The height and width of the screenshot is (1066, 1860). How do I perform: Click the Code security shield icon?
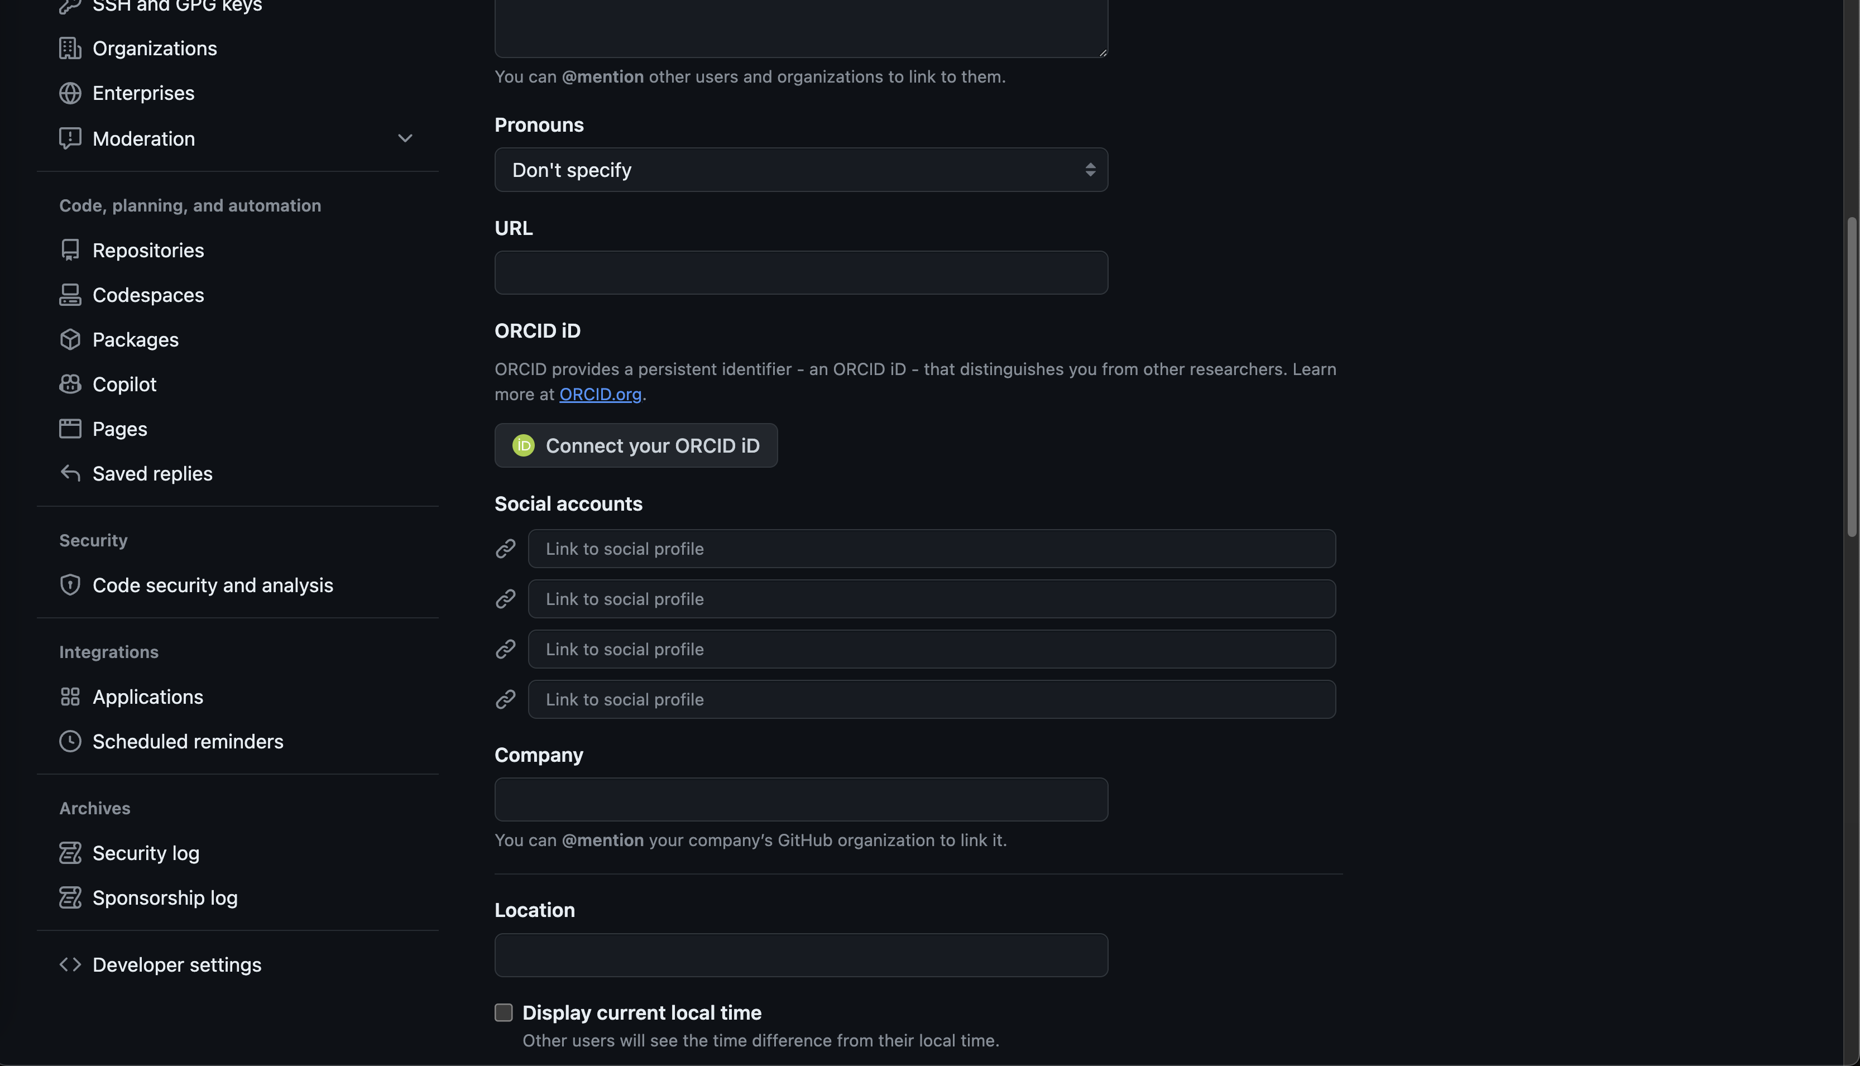70,585
